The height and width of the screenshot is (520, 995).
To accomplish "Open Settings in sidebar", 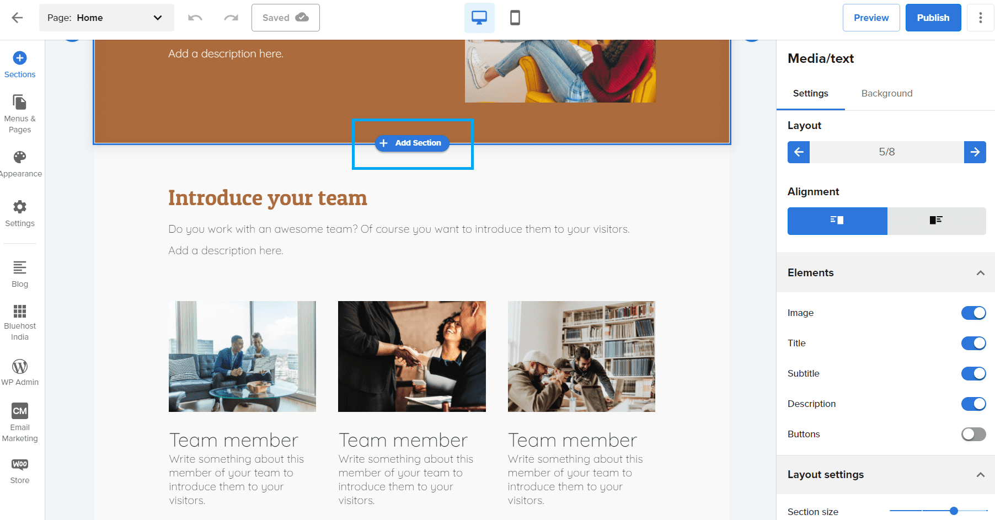I will 20,214.
